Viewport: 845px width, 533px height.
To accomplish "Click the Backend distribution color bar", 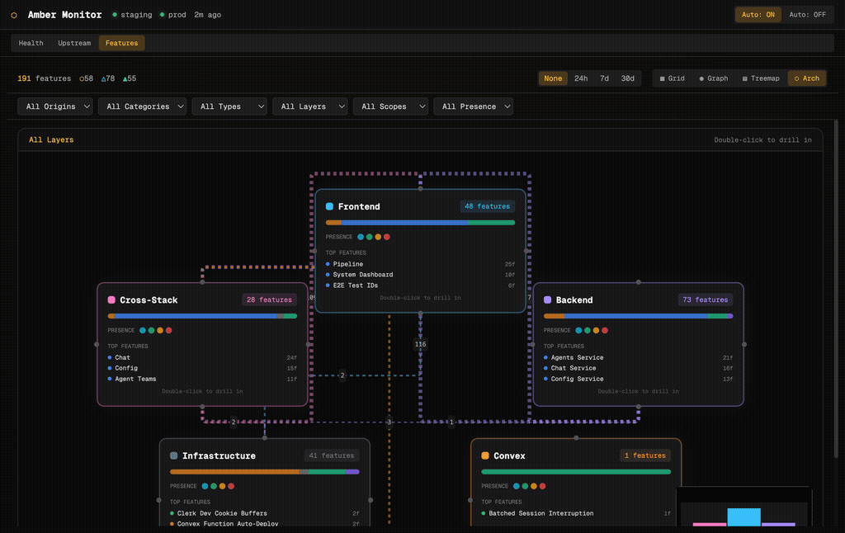I will pyautogui.click(x=638, y=316).
